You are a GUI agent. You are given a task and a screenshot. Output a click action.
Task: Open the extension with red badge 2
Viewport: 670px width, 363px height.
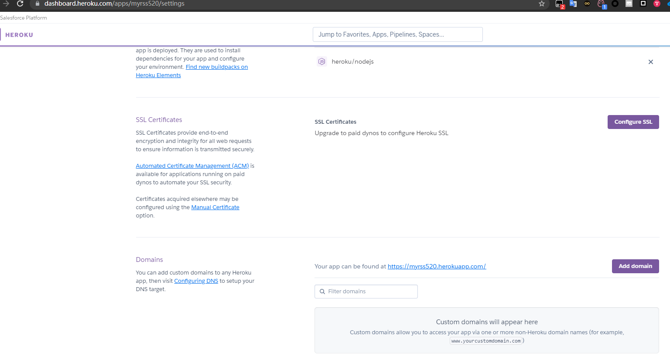coord(560,4)
